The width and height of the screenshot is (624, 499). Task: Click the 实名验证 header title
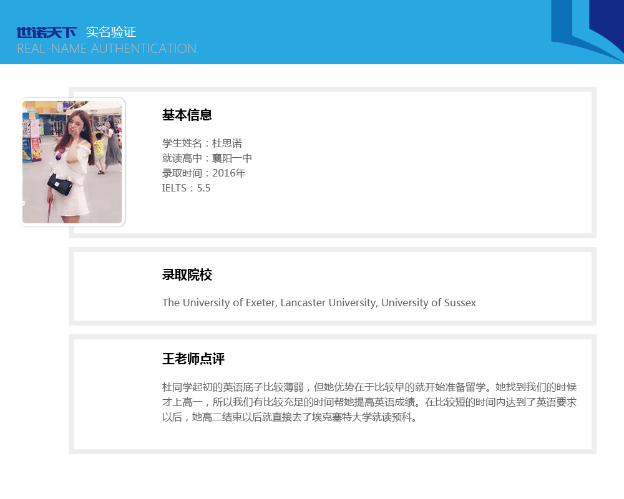110,32
